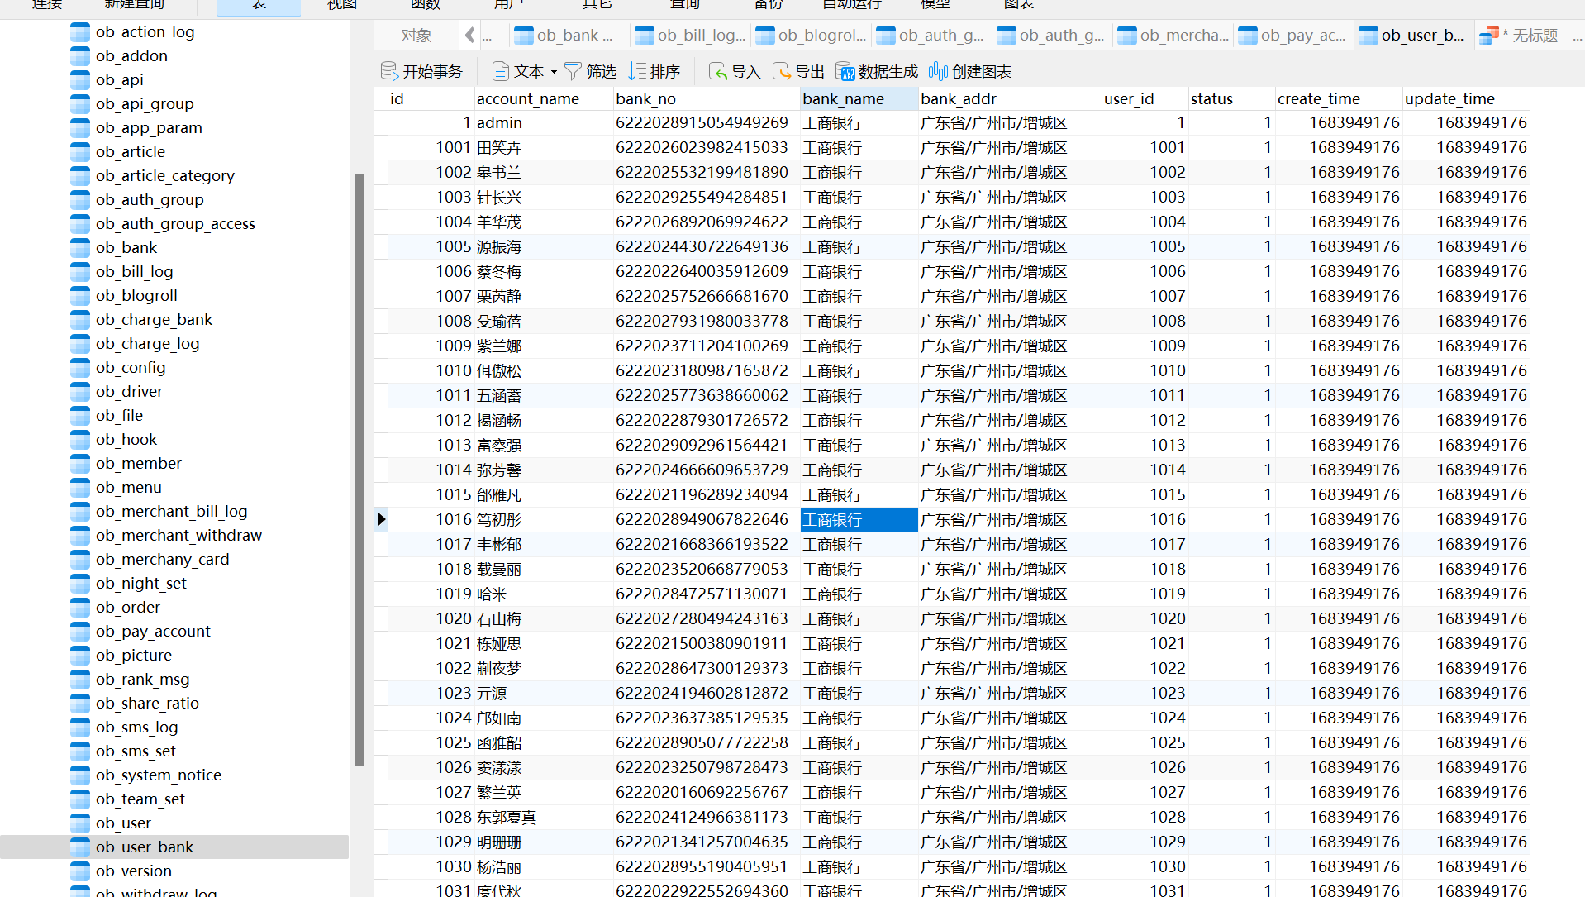1585x897 pixels.
Task: Open the 对象 objects tab
Action: tap(416, 36)
